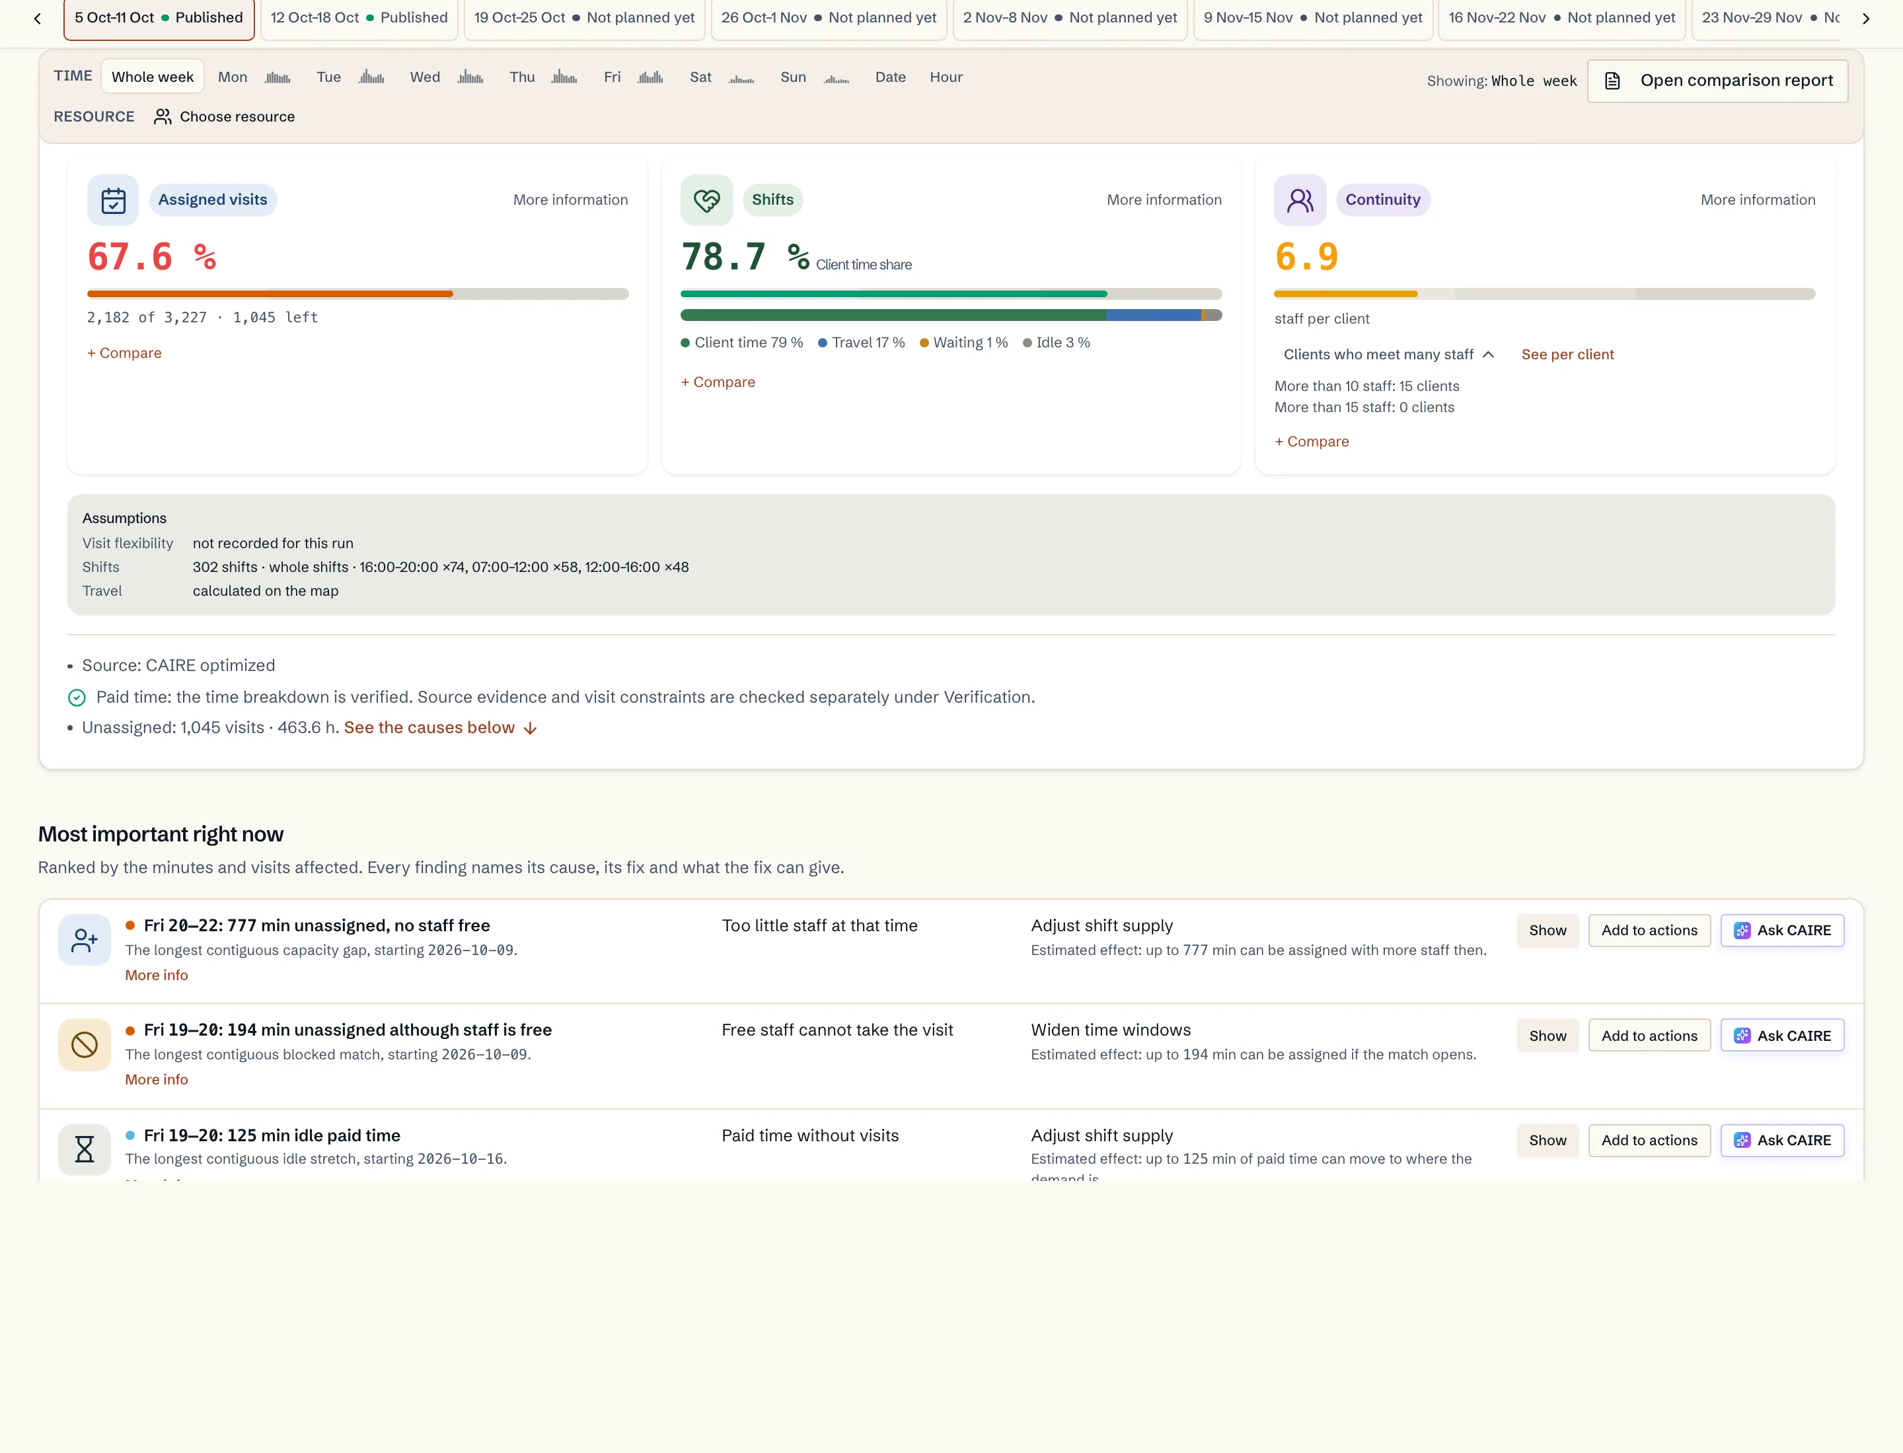Click the verified checkmark beside Paid time
This screenshot has width=1903, height=1453.
(x=77, y=698)
